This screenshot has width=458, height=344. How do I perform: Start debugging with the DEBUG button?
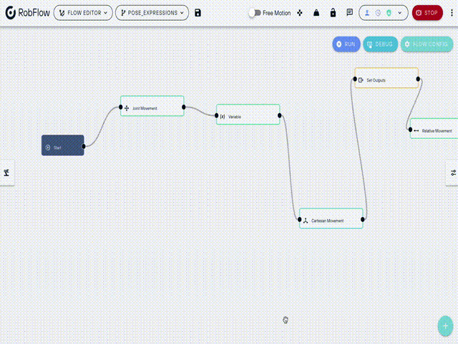[x=380, y=44]
